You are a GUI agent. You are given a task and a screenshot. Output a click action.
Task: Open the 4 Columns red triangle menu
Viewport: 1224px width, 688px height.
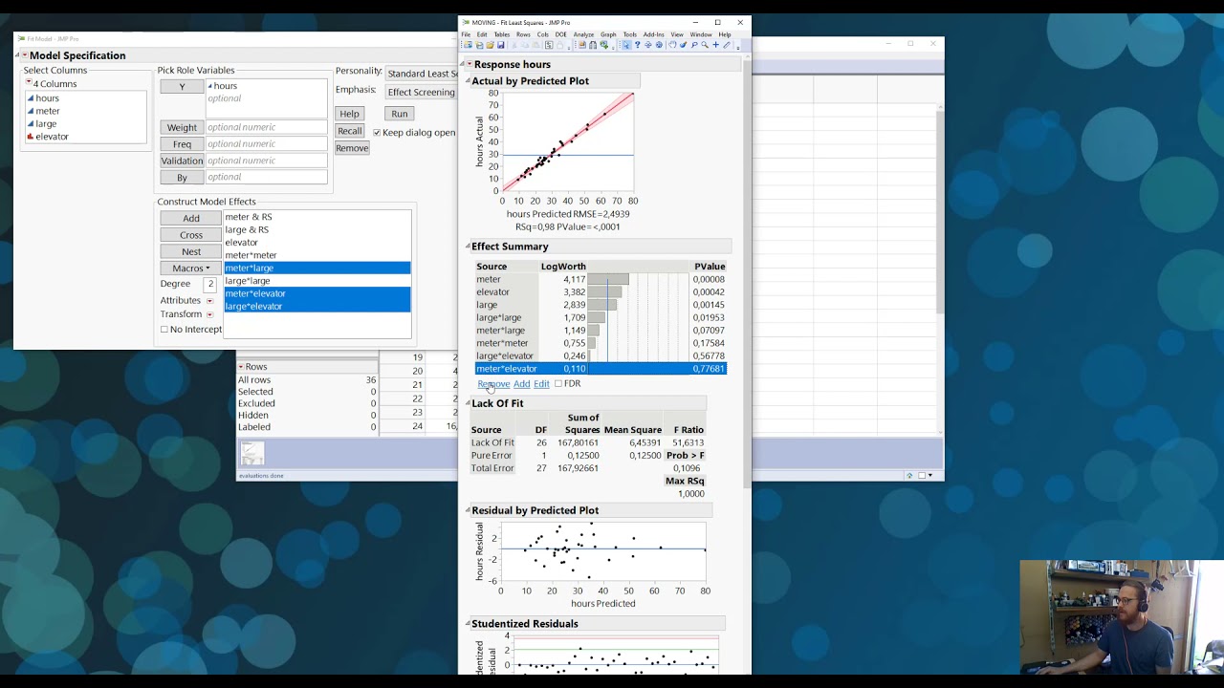[x=29, y=83]
